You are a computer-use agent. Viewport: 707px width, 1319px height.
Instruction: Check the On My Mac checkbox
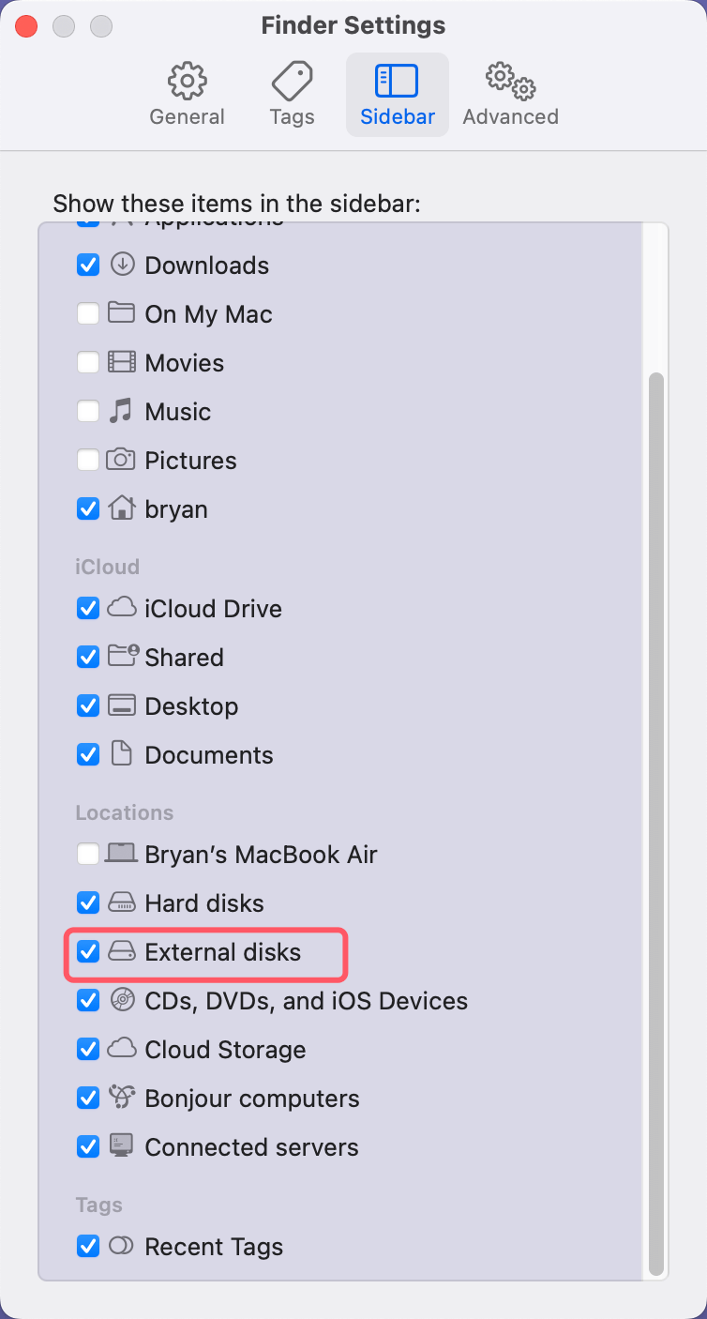(87, 313)
